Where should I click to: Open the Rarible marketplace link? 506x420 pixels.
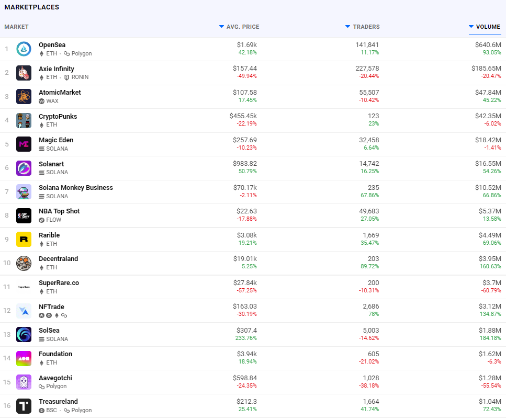[49, 235]
